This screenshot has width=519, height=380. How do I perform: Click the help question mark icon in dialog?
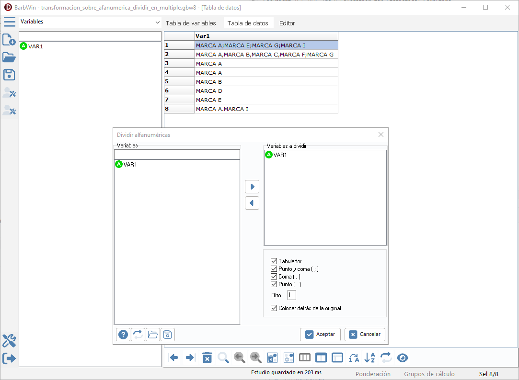click(x=124, y=335)
